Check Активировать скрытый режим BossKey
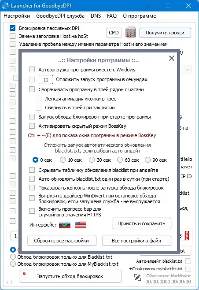The width and height of the screenshot is (199, 290). pyautogui.click(x=32, y=126)
